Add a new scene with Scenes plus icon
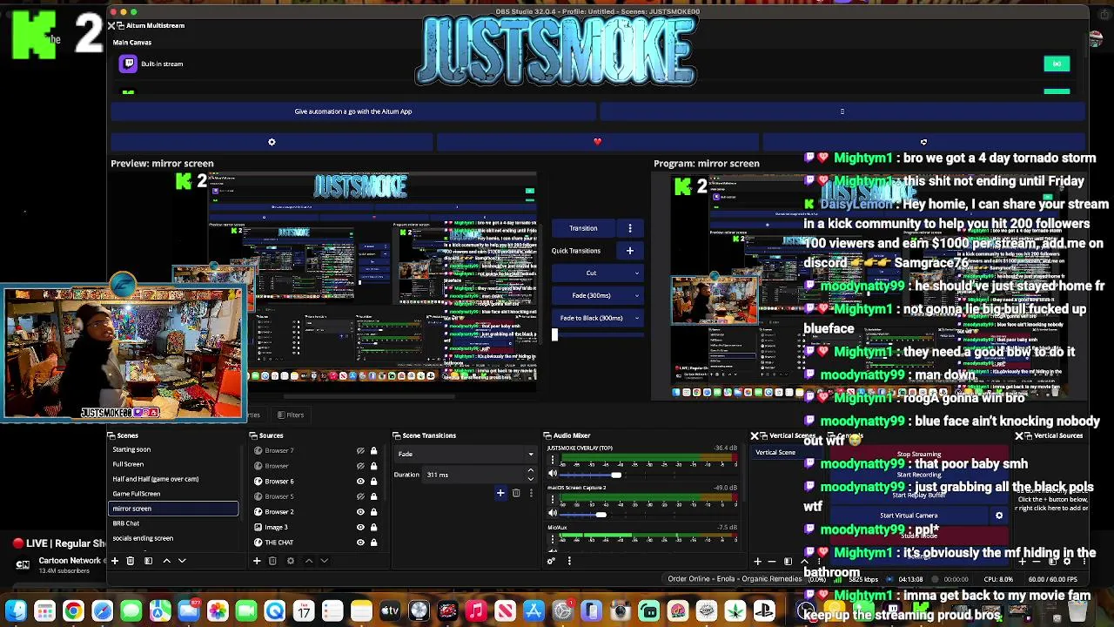This screenshot has height=627, width=1114. 114,561
